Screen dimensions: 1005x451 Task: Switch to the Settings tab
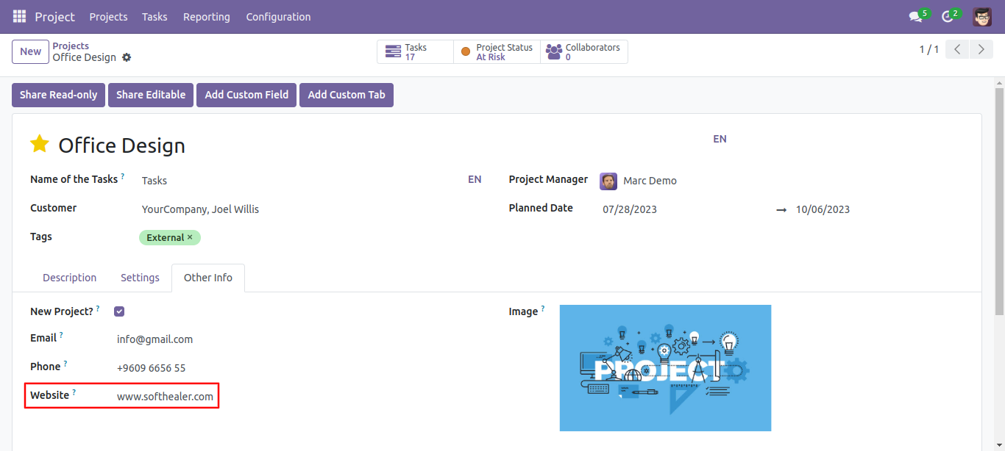click(140, 278)
